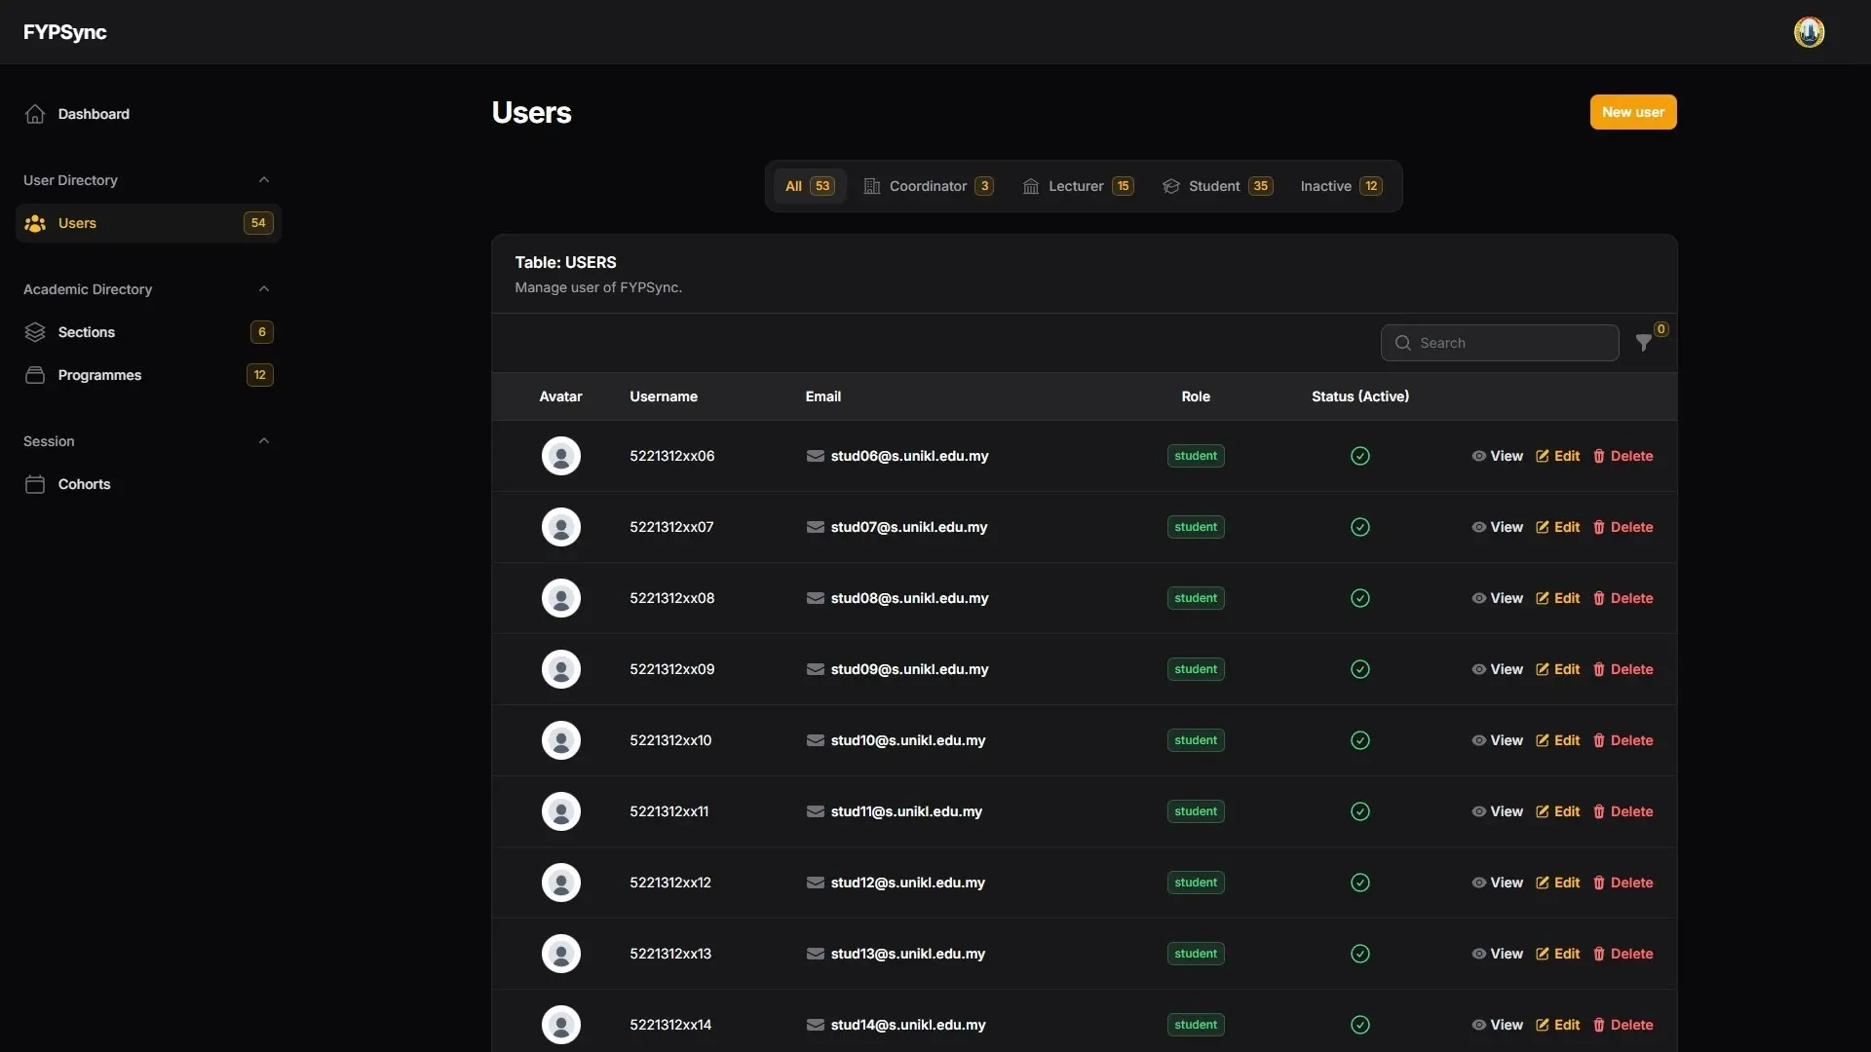The height and width of the screenshot is (1052, 1871).
Task: Collapse the User Directory section
Action: pos(263,180)
